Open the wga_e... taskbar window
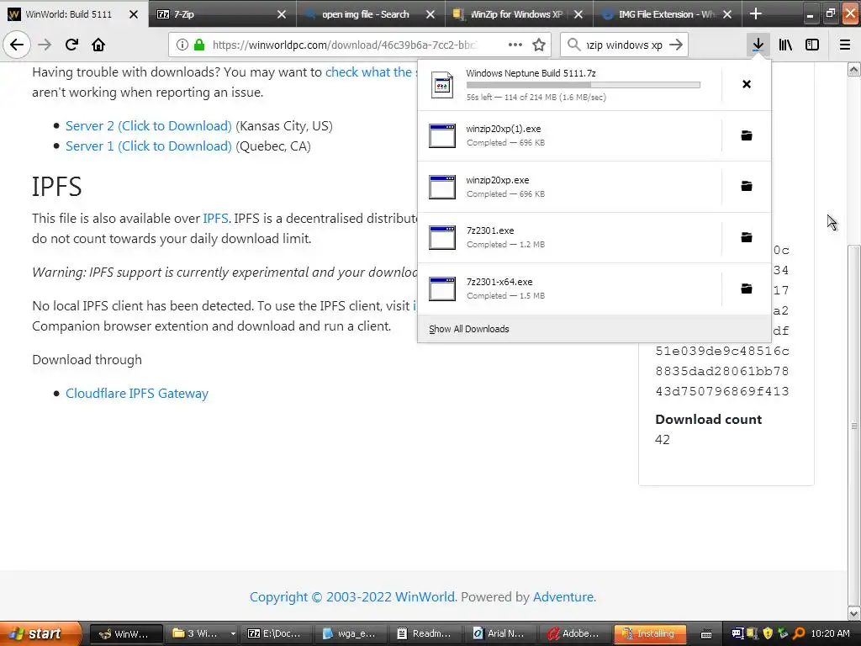861x646 pixels. pyautogui.click(x=351, y=633)
